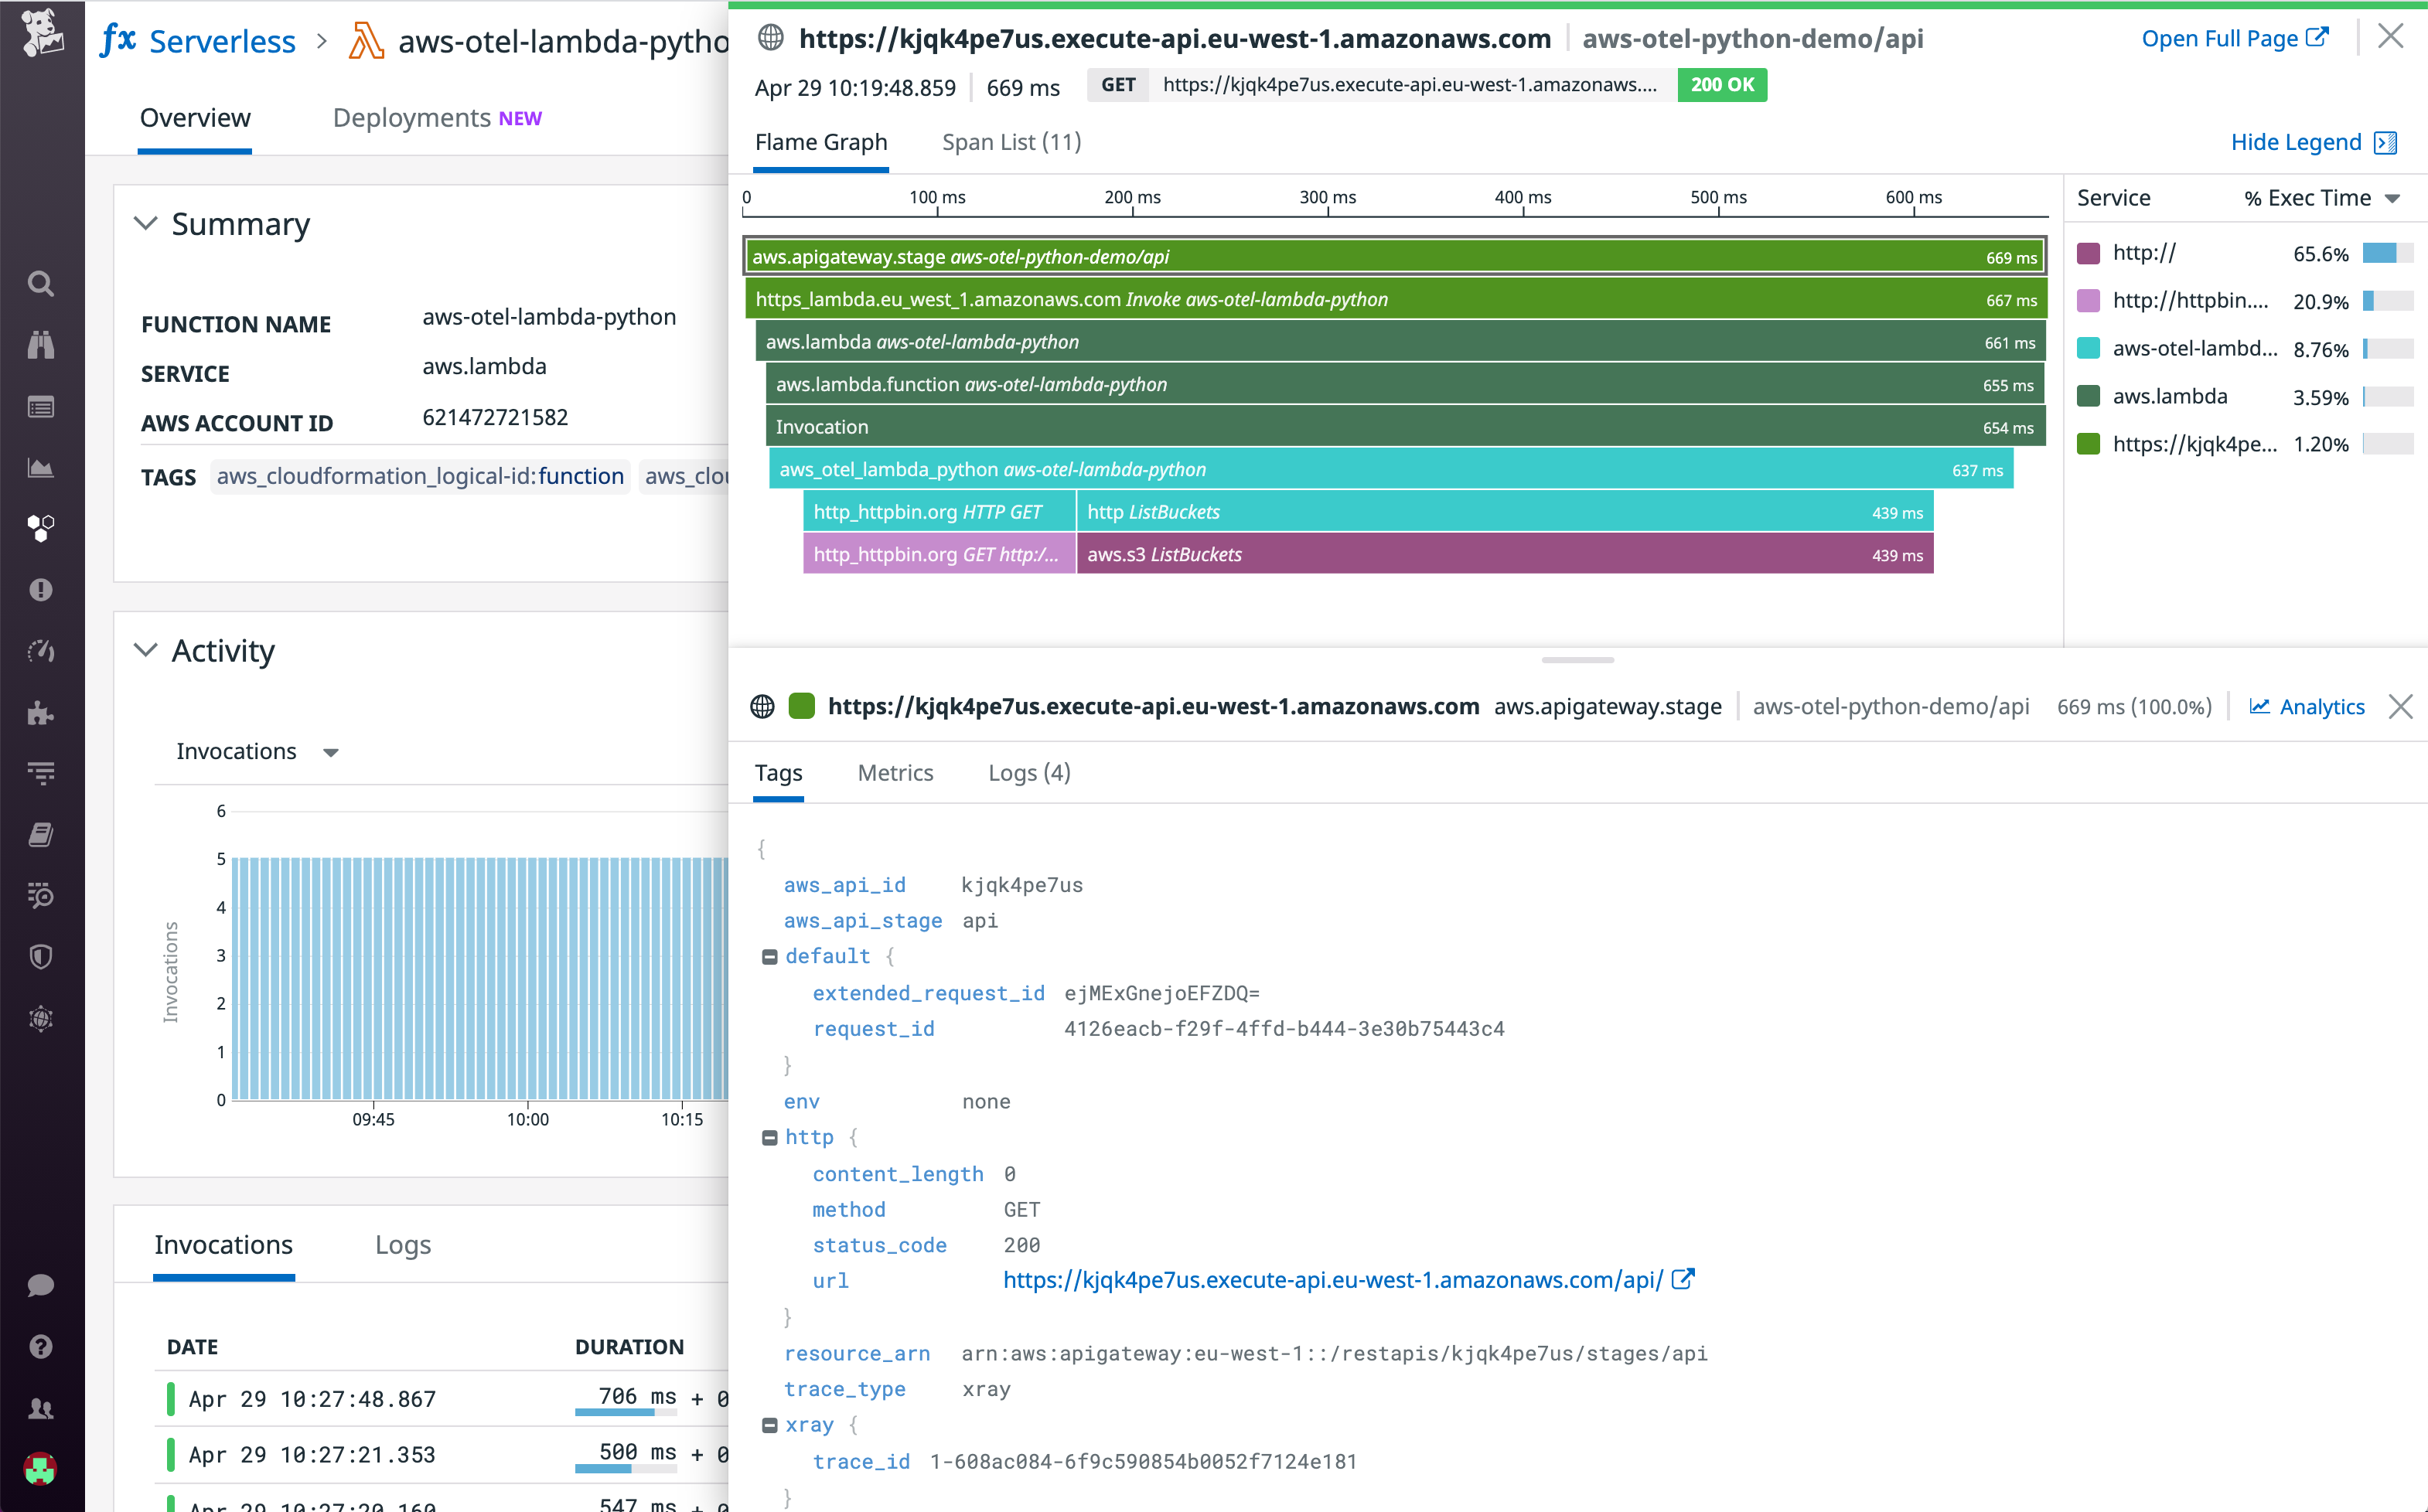2428x1512 pixels.
Task: Select the Invocation 654 ms span
Action: tap(1405, 427)
